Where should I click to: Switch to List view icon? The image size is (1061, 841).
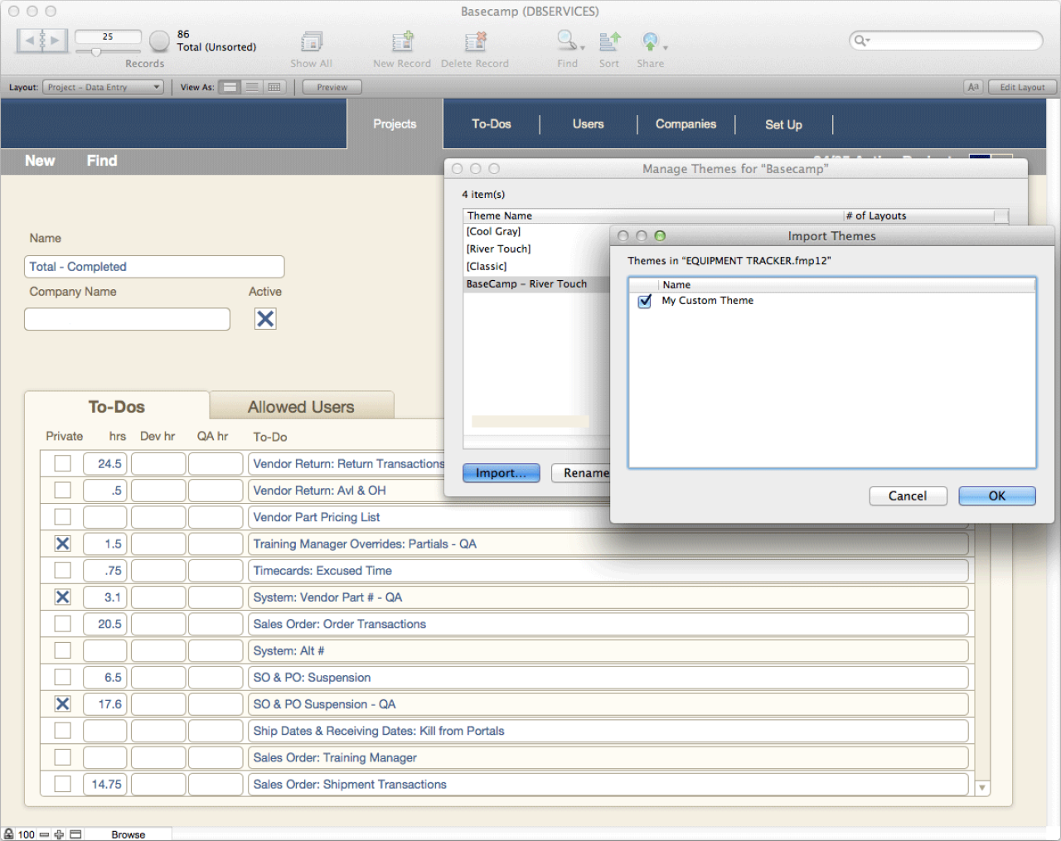(x=252, y=87)
